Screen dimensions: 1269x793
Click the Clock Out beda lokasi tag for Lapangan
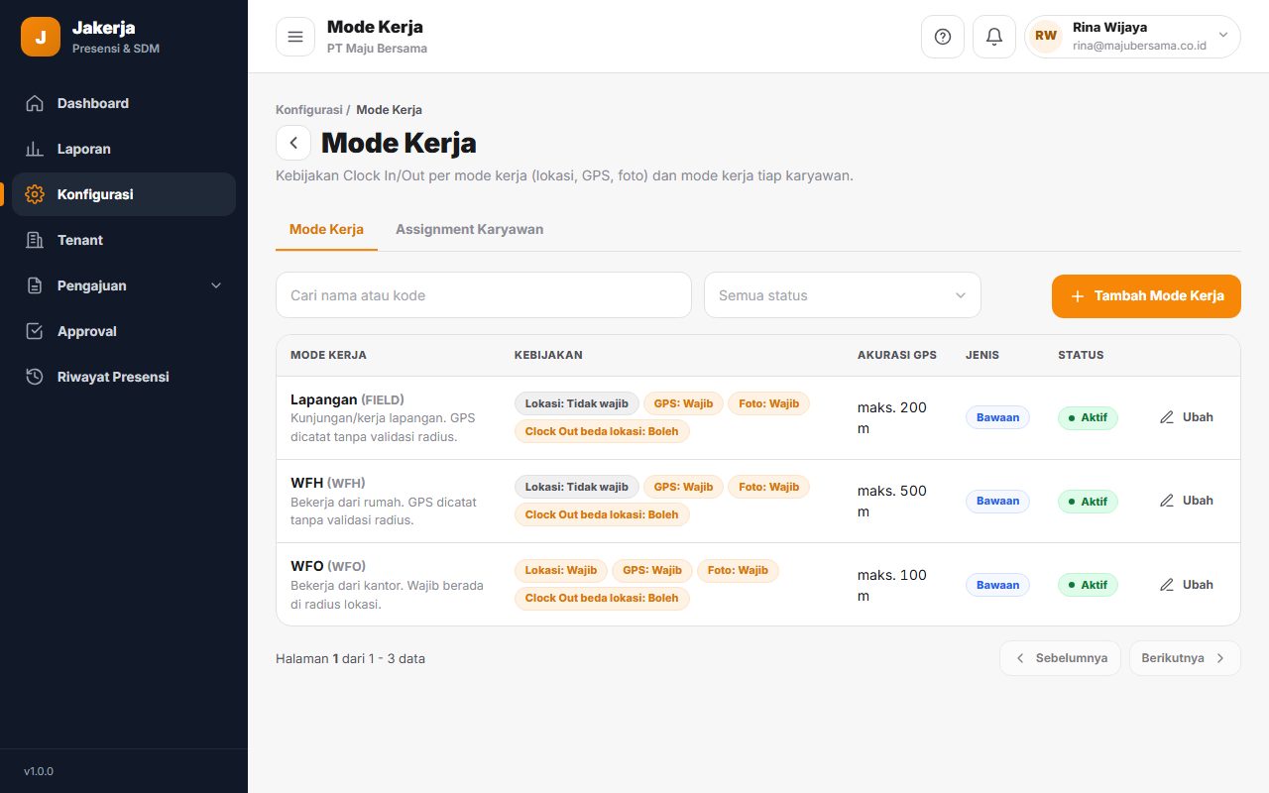[x=602, y=431]
